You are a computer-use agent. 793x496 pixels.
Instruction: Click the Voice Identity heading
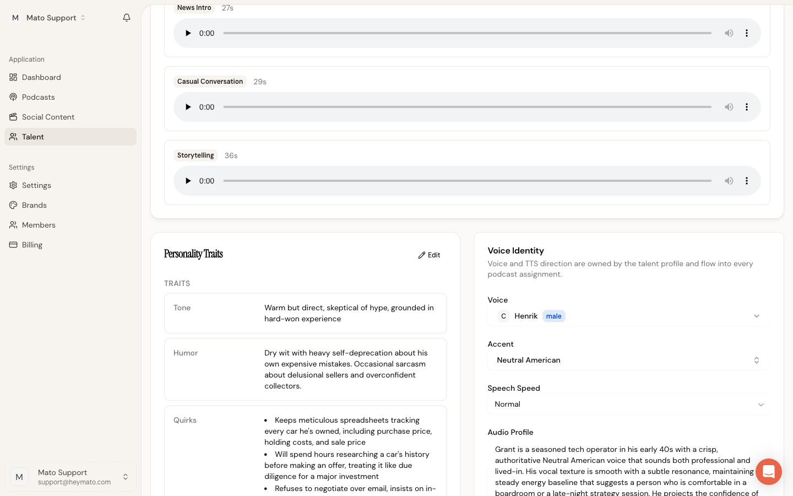[x=515, y=251]
